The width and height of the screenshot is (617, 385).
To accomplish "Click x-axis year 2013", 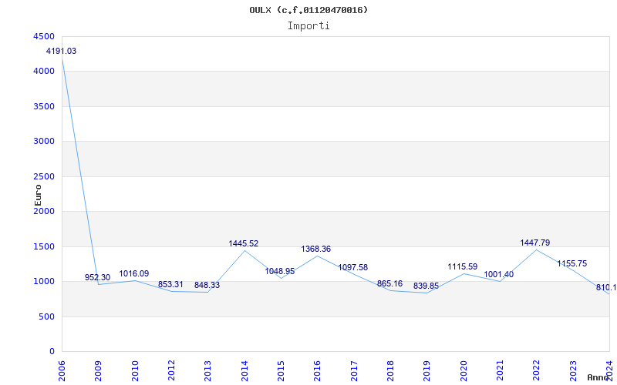I will pyautogui.click(x=207, y=371).
